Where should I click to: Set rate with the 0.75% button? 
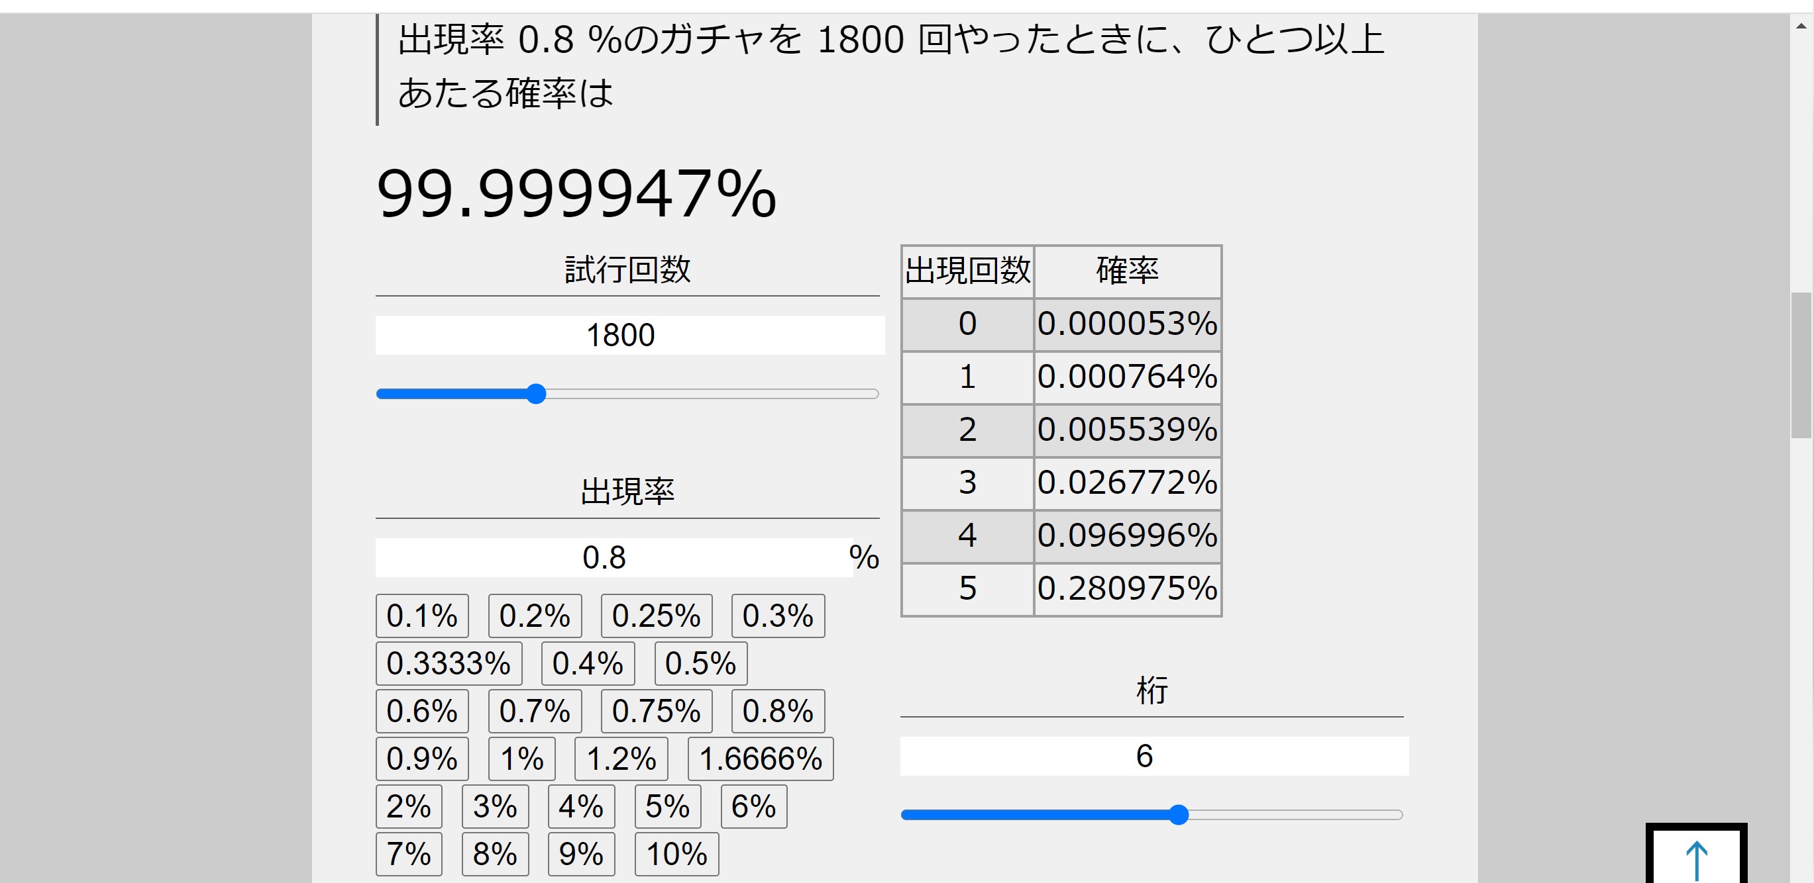(x=656, y=711)
